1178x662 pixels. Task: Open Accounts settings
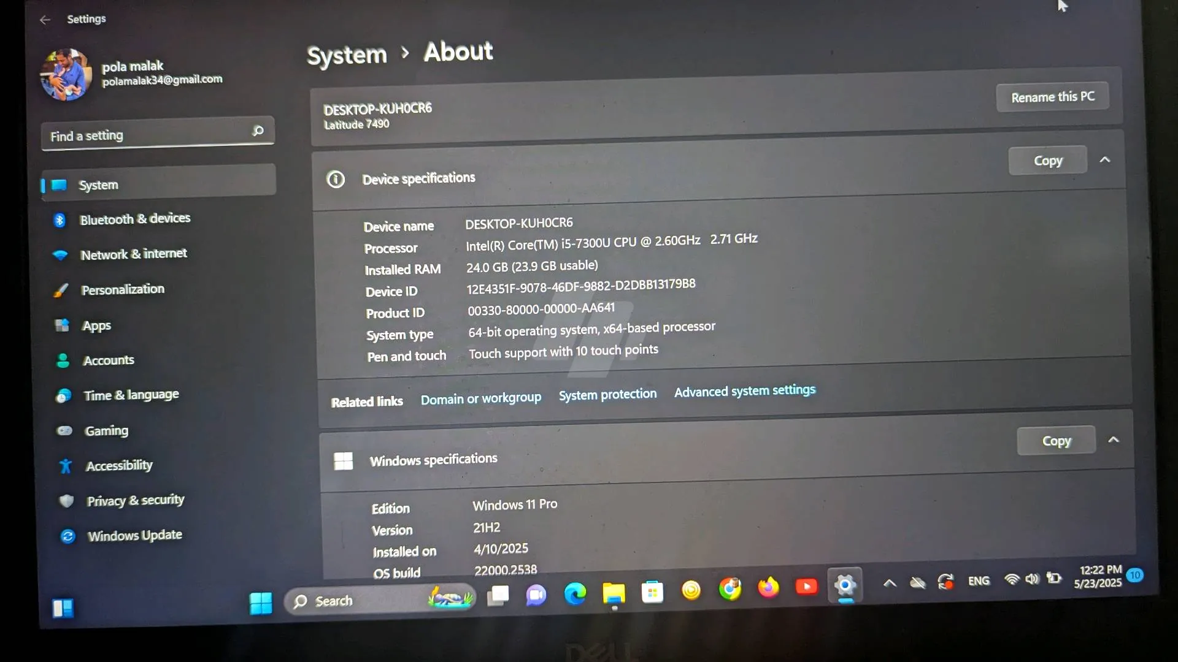tap(108, 360)
